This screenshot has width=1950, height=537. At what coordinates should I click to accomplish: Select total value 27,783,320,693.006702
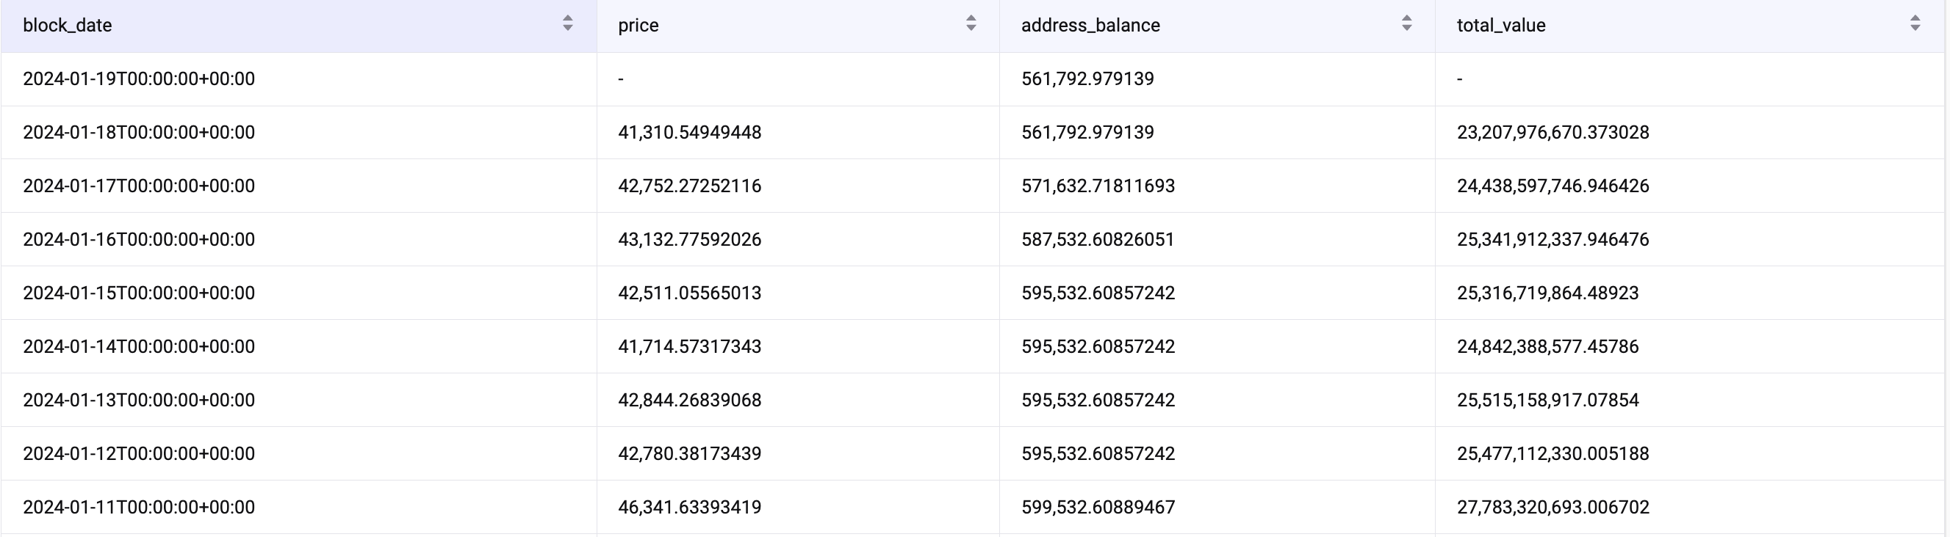point(1553,507)
